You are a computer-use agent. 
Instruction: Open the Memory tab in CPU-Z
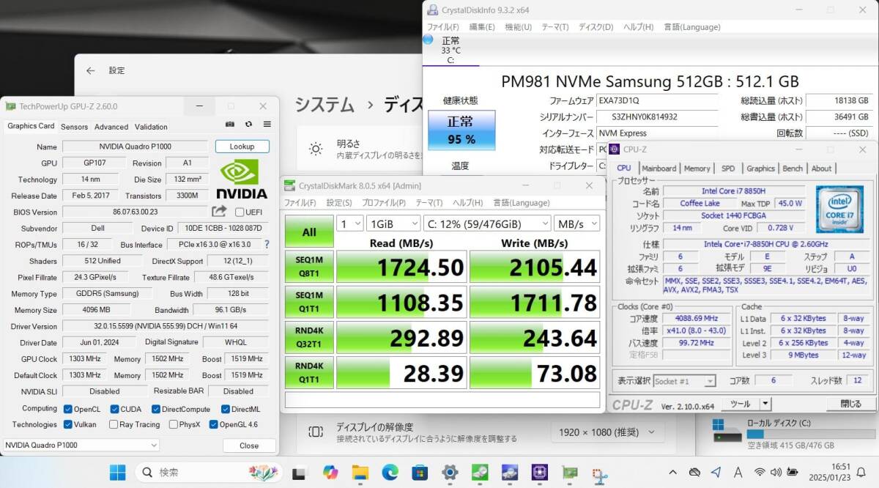click(697, 168)
